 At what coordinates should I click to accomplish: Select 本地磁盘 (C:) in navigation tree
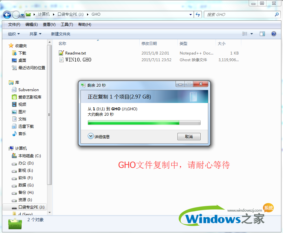click(x=30, y=156)
